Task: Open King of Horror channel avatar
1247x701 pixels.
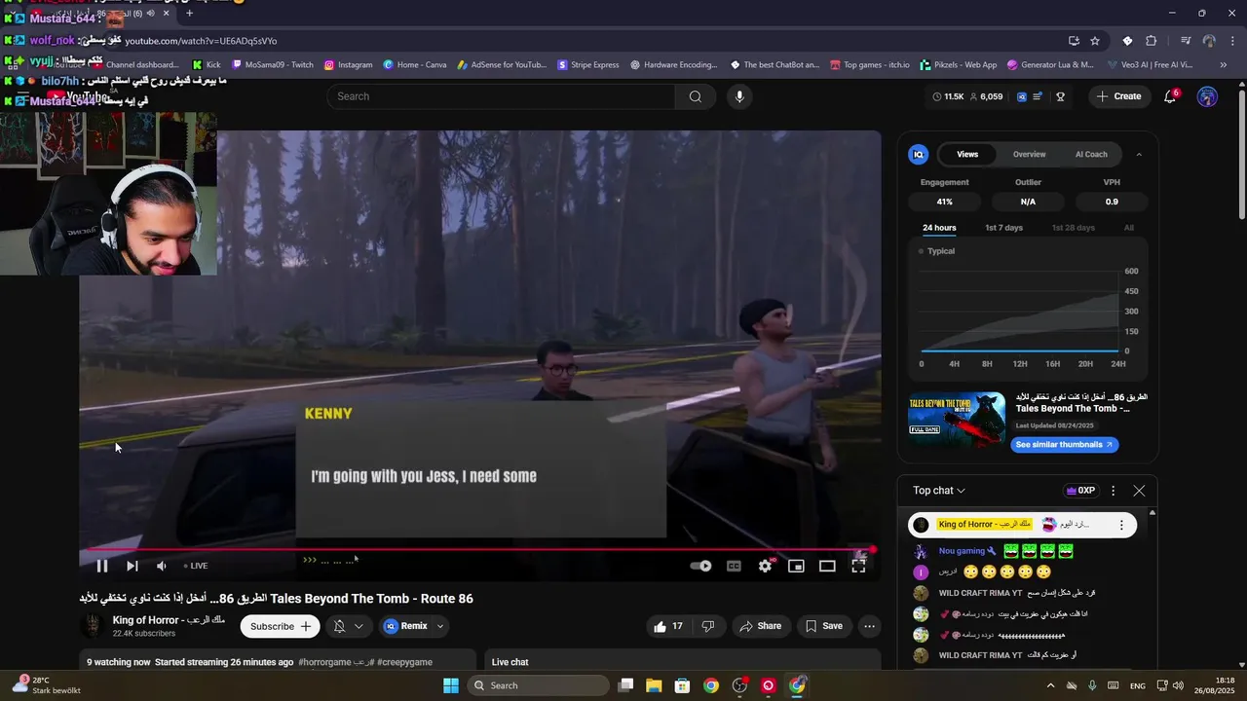Action: (94, 626)
